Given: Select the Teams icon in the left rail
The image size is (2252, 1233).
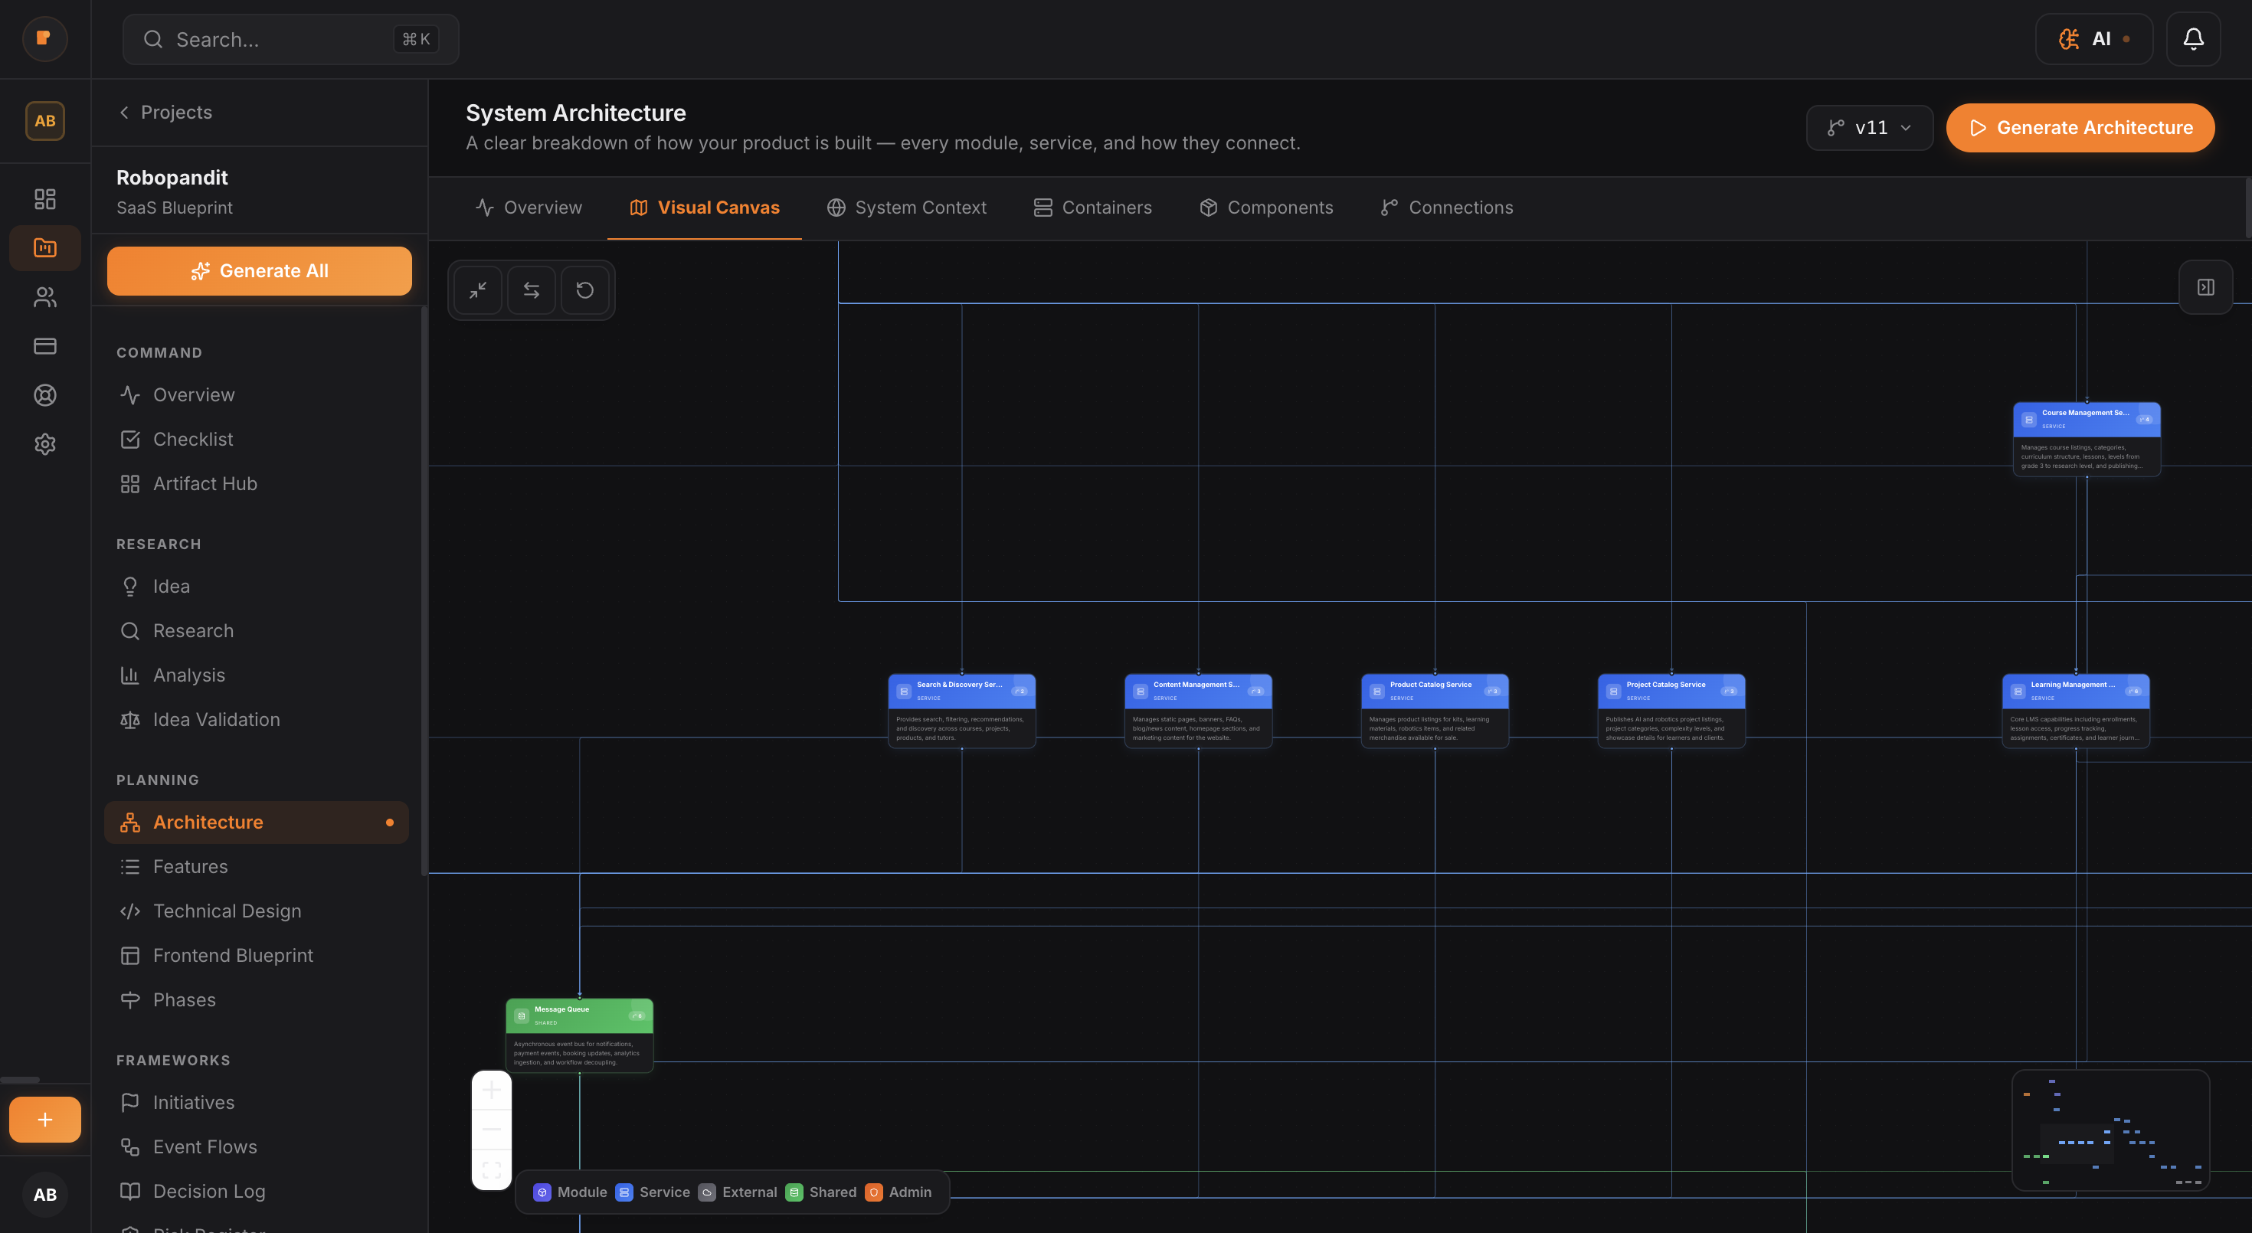Looking at the screenshot, I should point(45,297).
